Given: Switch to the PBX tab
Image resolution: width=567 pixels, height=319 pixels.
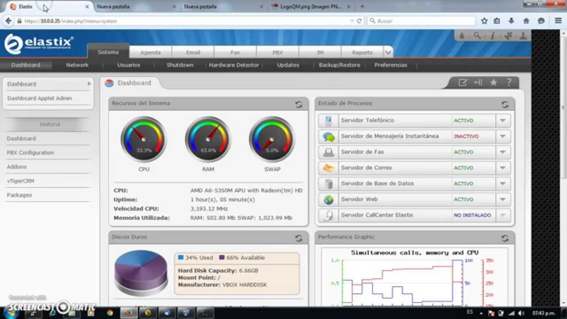Looking at the screenshot, I should [x=278, y=52].
